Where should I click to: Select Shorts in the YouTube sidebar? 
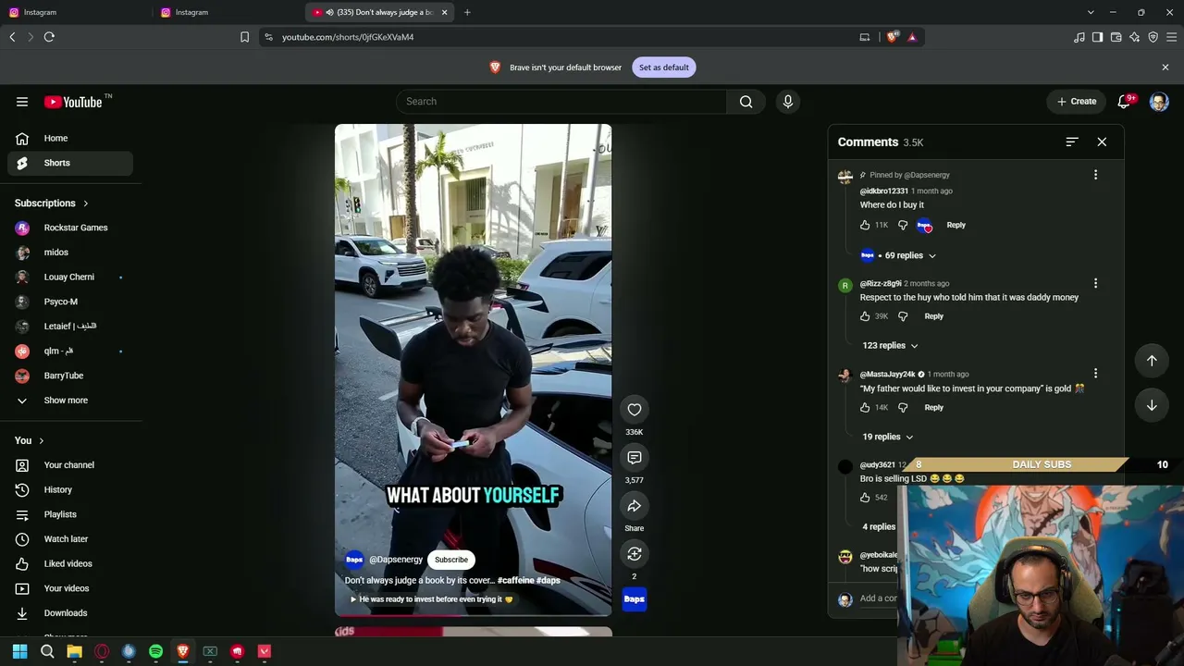[x=71, y=163]
